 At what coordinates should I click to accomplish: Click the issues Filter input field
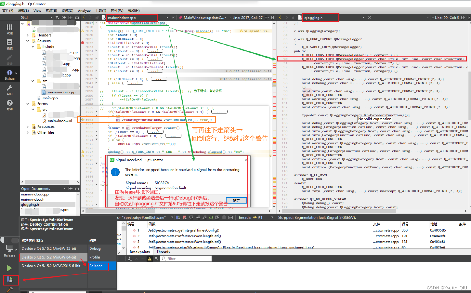[186, 259]
